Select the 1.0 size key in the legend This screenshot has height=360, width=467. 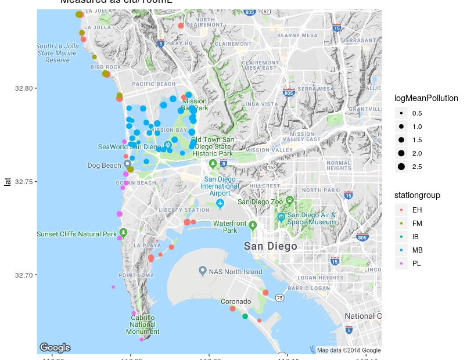tap(401, 127)
